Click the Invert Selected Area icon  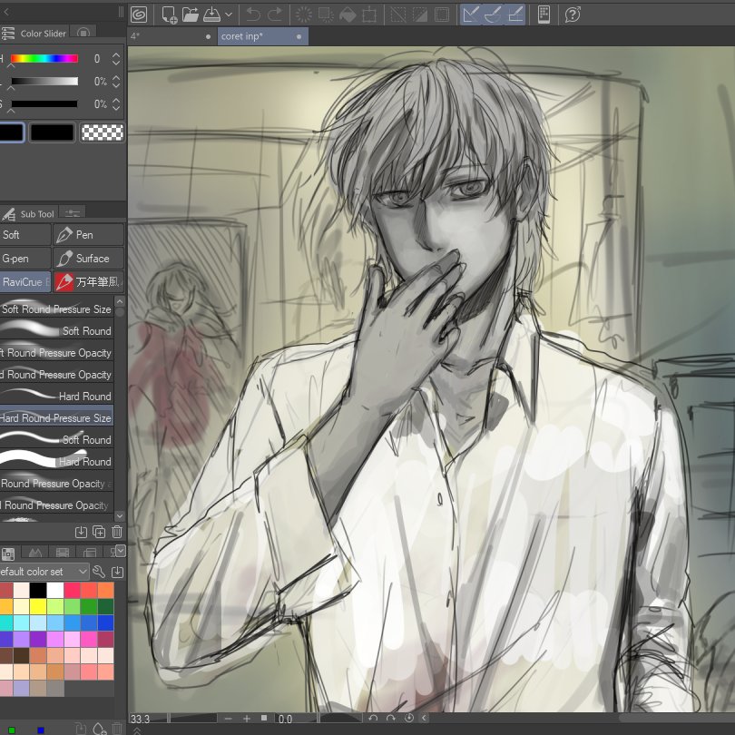click(420, 15)
